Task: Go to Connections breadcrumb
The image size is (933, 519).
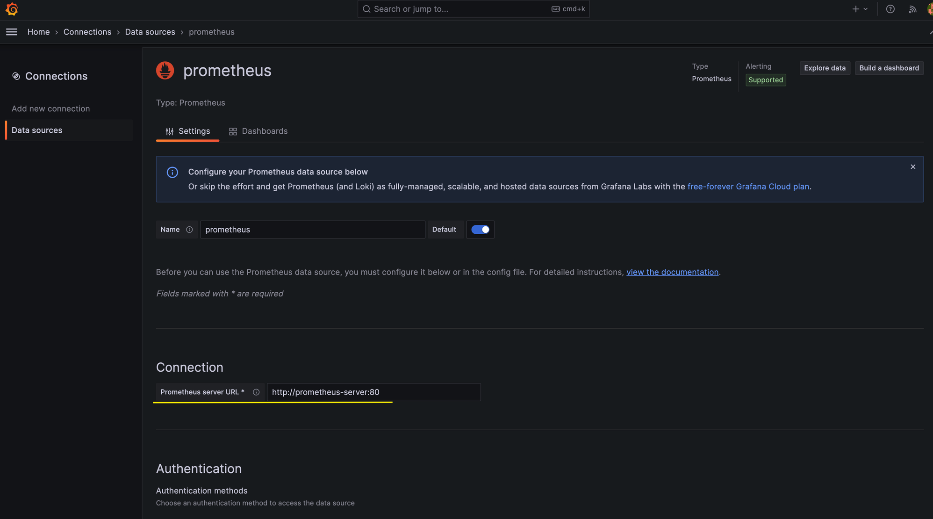Action: point(87,32)
